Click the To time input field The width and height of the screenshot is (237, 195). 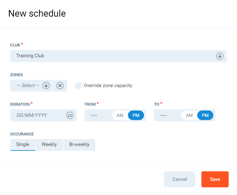pyautogui.click(x=165, y=115)
